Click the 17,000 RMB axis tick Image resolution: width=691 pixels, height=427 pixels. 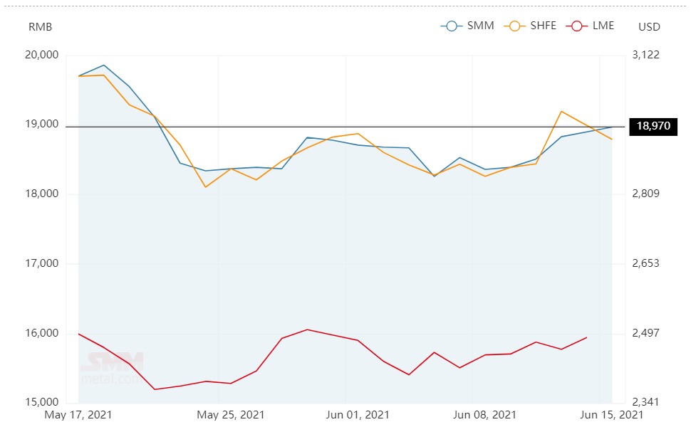click(x=42, y=263)
